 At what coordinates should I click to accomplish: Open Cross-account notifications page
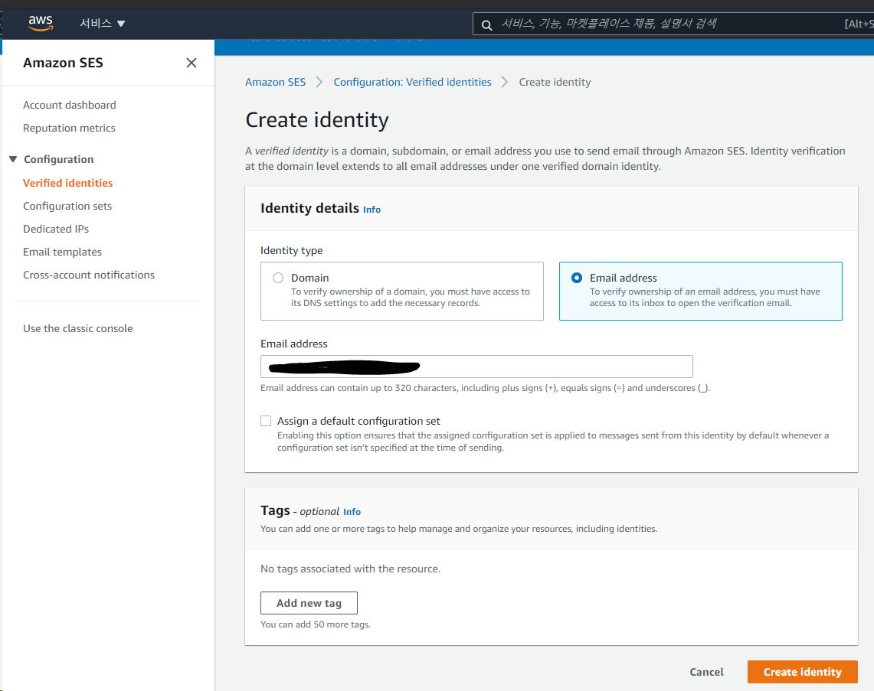point(89,275)
